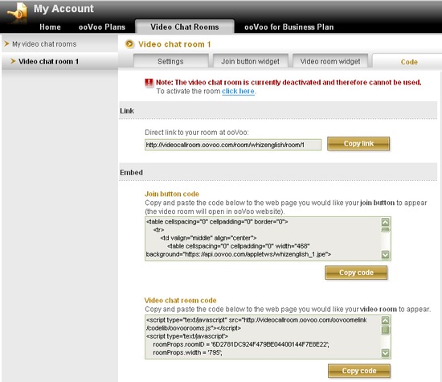442x382 pixels.
Task: Click the orange arrow icon beside Video chat room 1 heading
Action: (x=129, y=44)
